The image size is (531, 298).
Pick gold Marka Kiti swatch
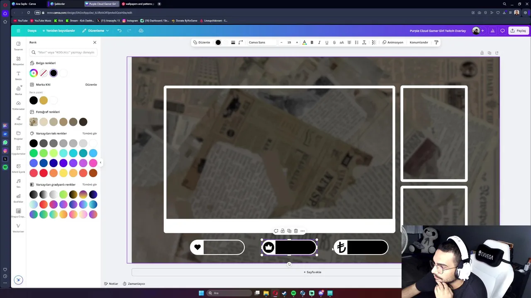tap(44, 100)
